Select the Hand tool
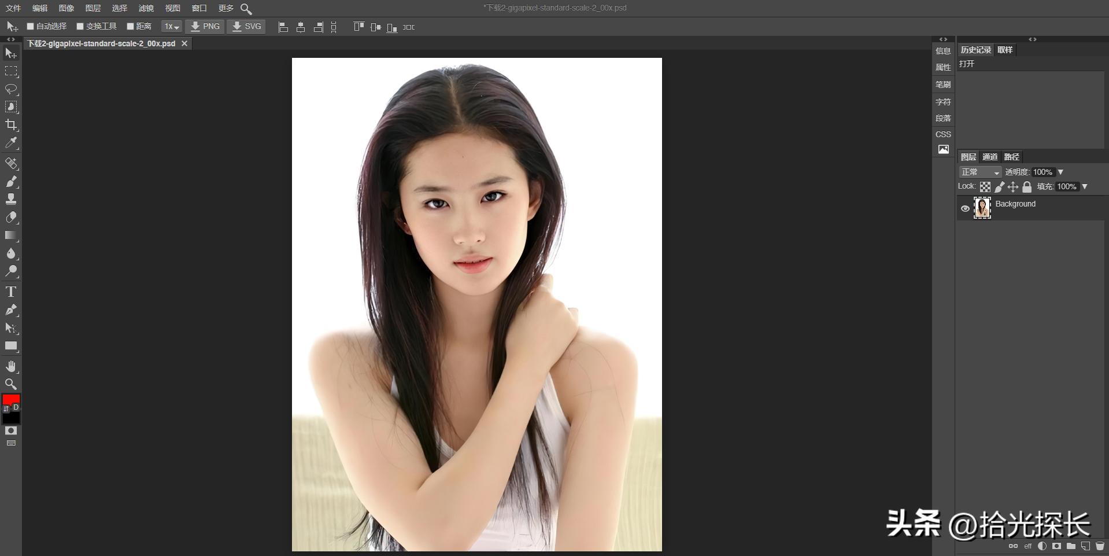Image resolution: width=1109 pixels, height=556 pixels. tap(11, 366)
